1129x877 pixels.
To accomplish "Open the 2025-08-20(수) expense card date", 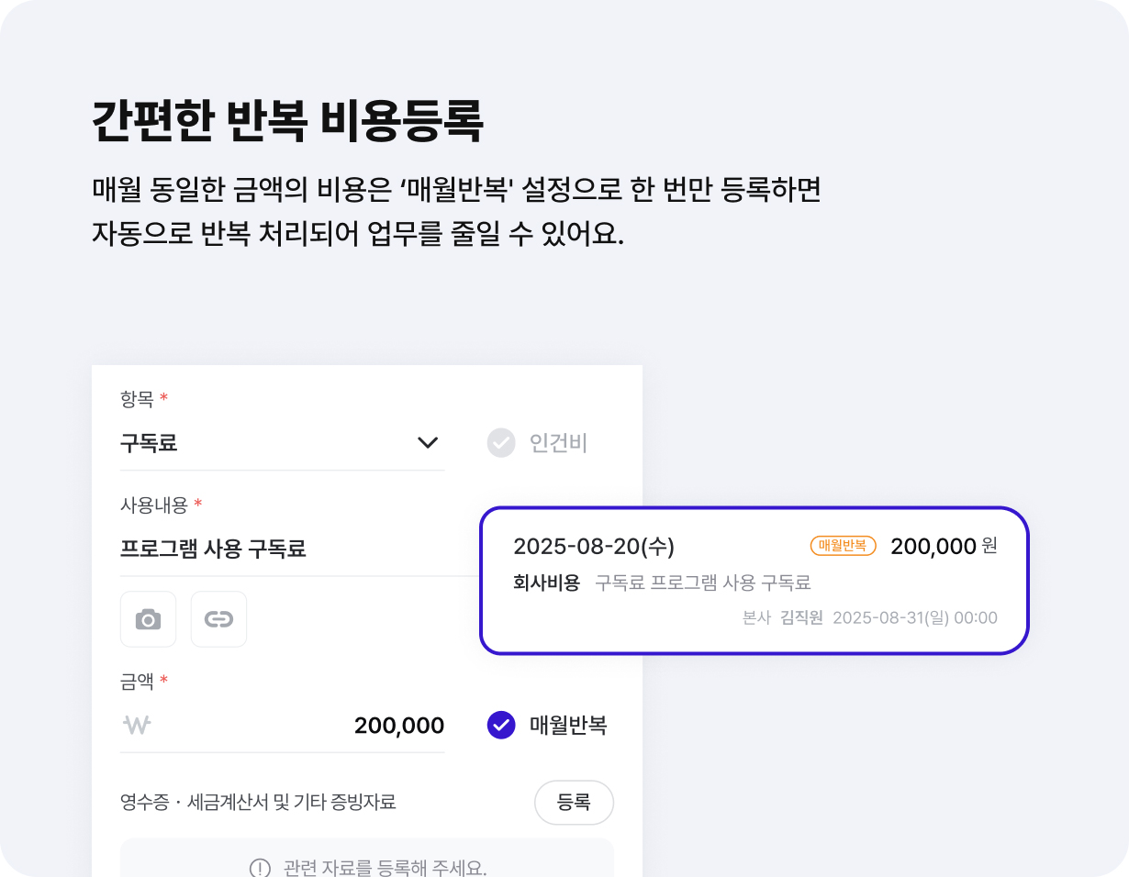I will (x=594, y=547).
